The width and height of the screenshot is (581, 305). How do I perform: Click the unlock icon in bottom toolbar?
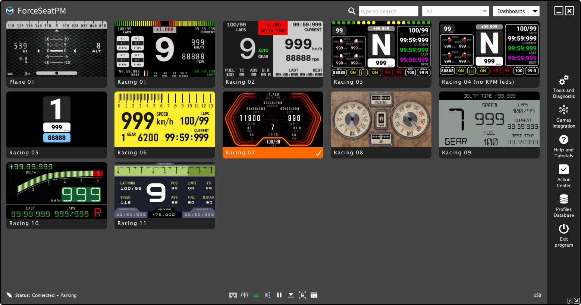302,295
